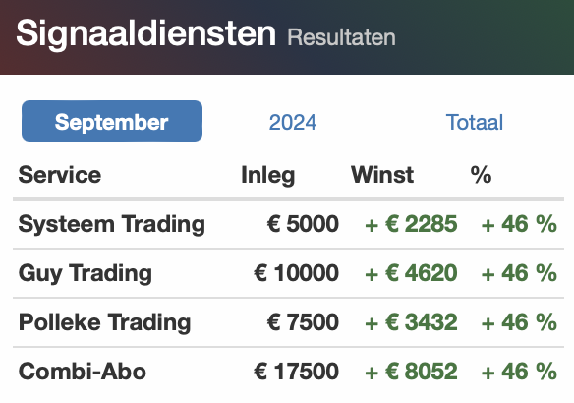Select the Systeem Trading row label
The width and height of the screenshot is (574, 403).
click(112, 224)
